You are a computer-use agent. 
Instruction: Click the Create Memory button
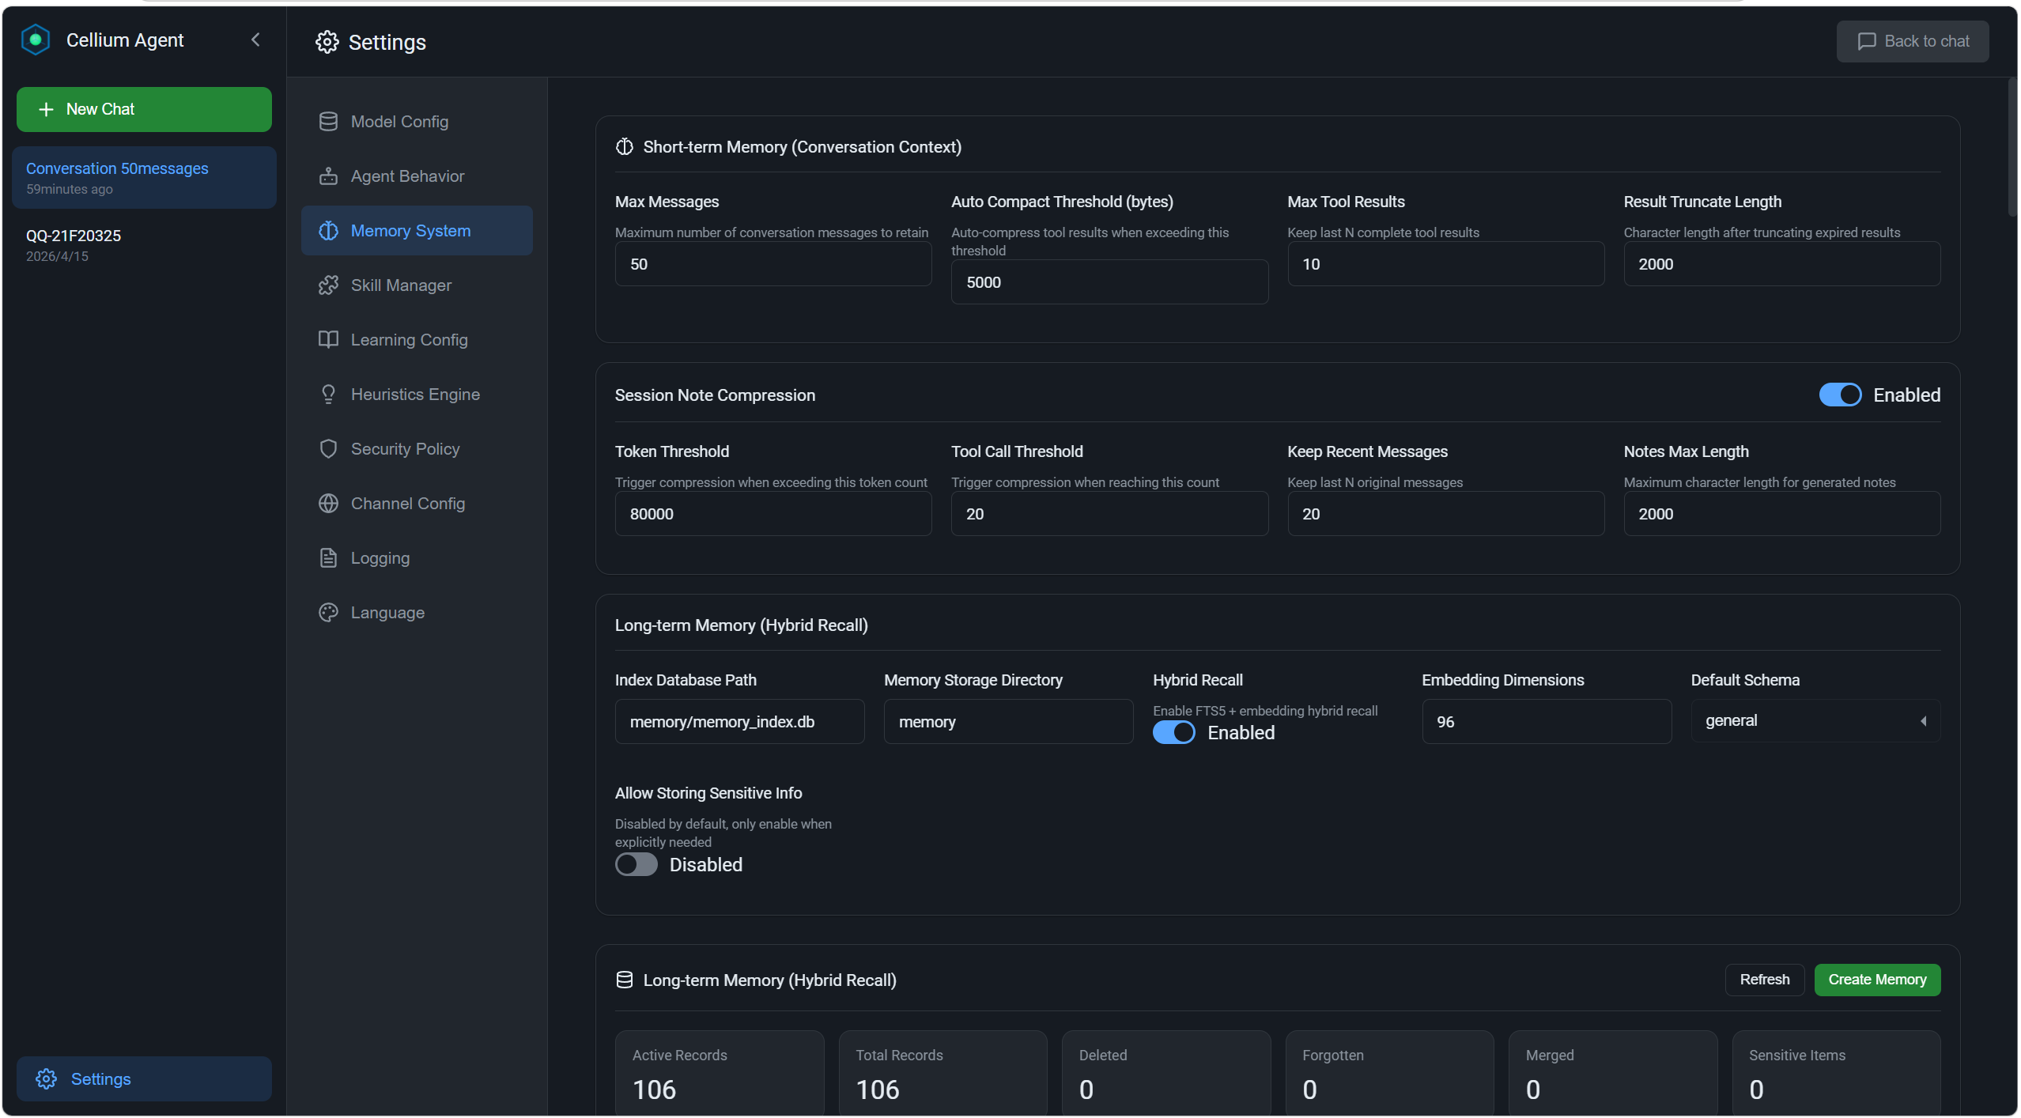tap(1876, 980)
